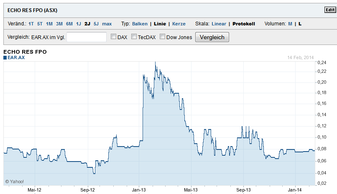
Task: Tick the TecDAX checkbox
Action: pos(134,37)
